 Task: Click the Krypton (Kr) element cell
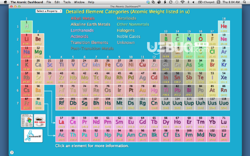click(x=224, y=65)
